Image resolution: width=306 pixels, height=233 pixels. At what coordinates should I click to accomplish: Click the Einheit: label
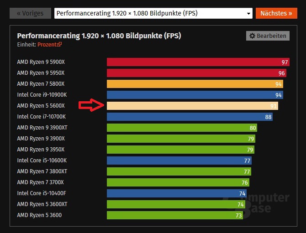tap(26, 45)
